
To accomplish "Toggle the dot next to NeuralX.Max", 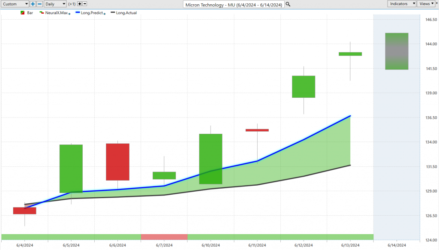I will coord(69,14).
